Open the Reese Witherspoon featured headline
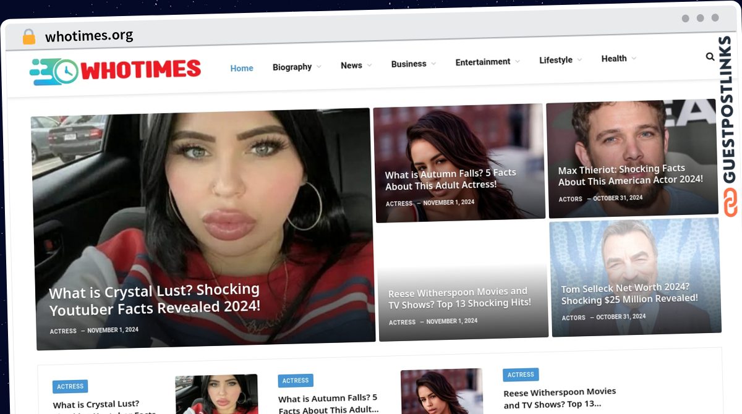Viewport: 742px width, 414px height. [x=459, y=298]
